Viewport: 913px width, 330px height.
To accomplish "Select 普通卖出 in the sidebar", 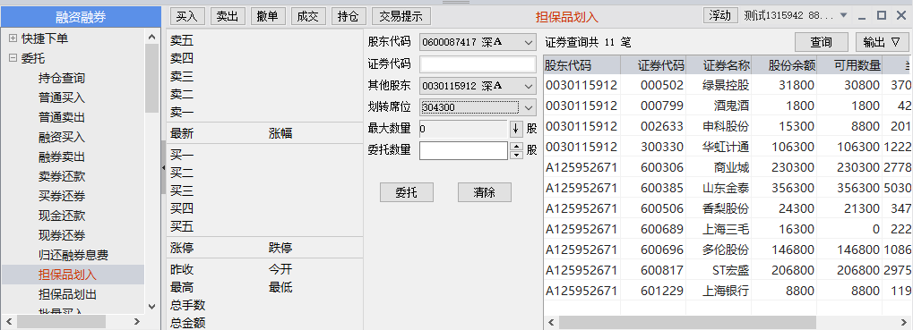I will coord(62,117).
